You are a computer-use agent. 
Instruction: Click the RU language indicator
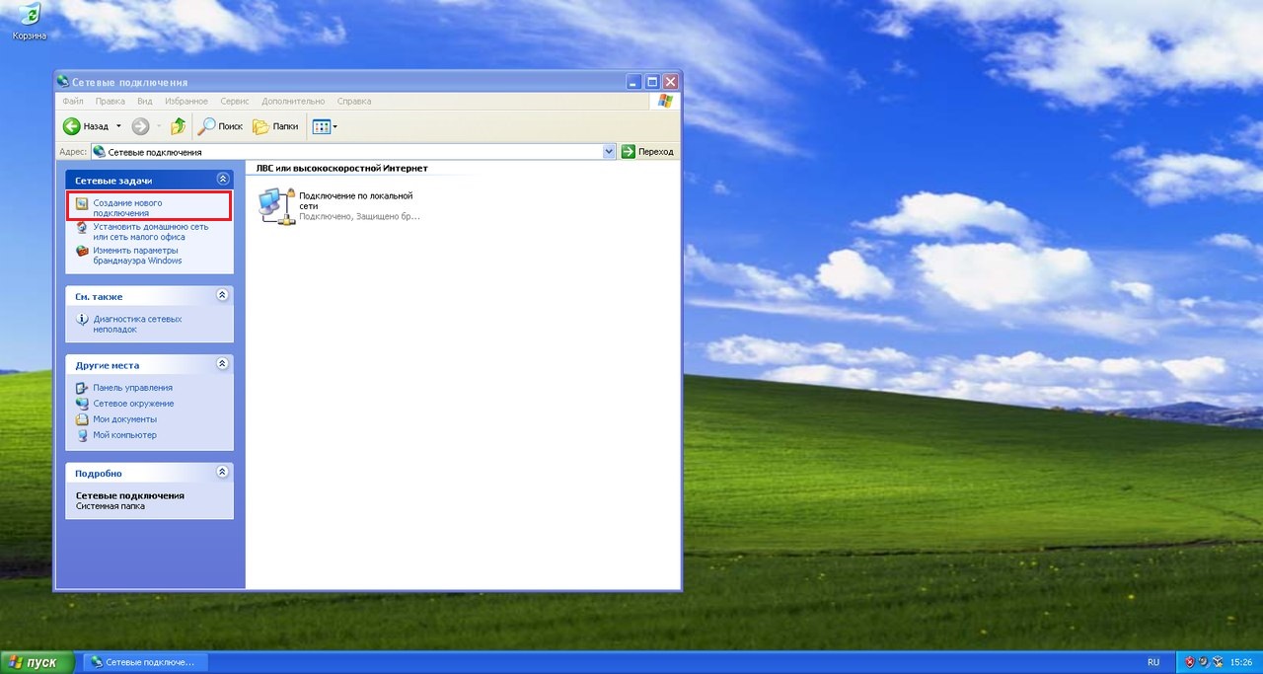1153,662
